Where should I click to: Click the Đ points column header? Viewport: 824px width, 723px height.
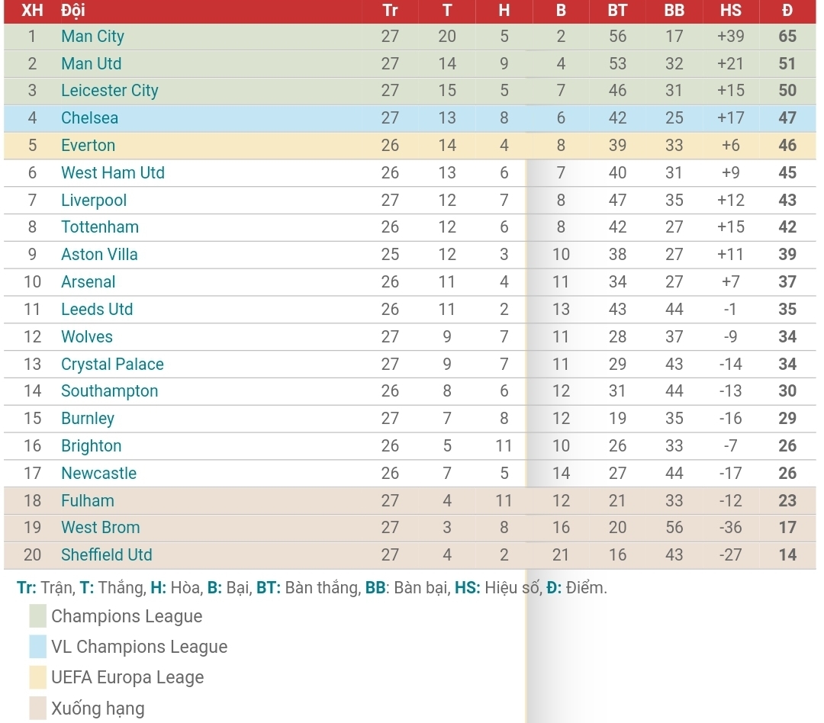pos(787,11)
